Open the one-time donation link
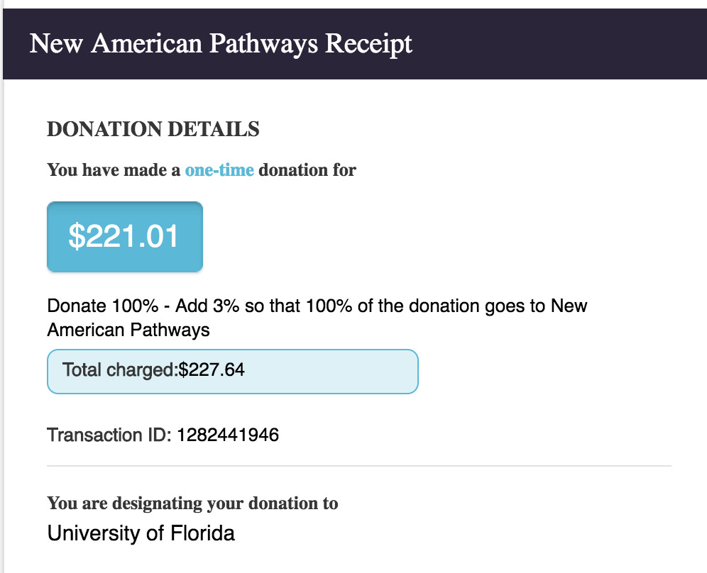Viewport: 707px width, 573px height. click(219, 170)
